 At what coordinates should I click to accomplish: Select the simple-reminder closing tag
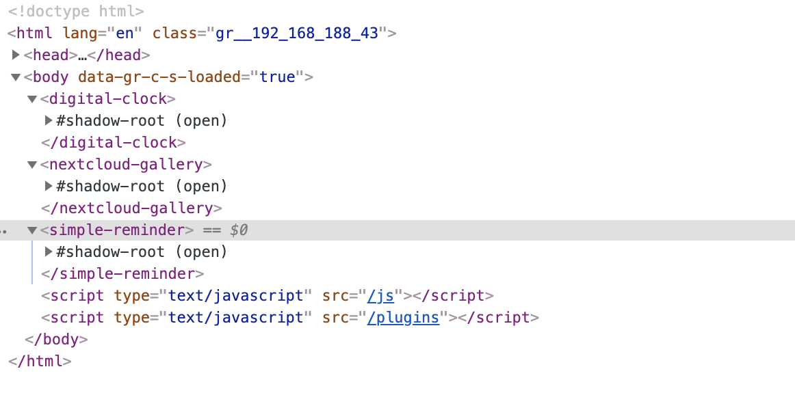[x=122, y=274]
